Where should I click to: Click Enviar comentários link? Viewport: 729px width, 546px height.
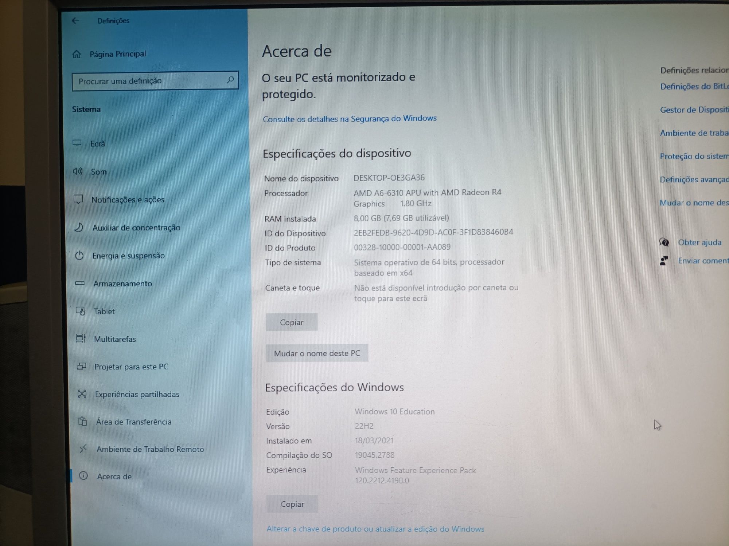703,261
